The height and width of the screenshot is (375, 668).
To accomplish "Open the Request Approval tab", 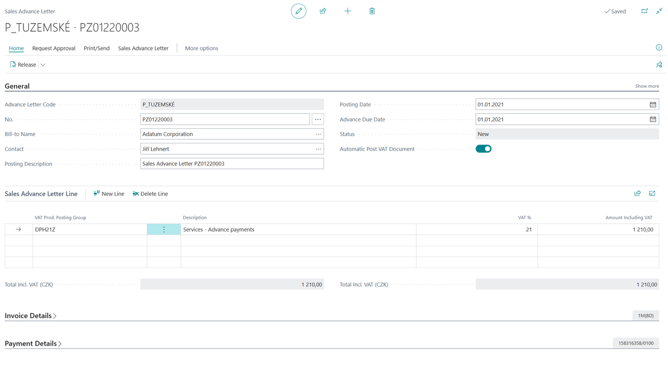I will 54,48.
